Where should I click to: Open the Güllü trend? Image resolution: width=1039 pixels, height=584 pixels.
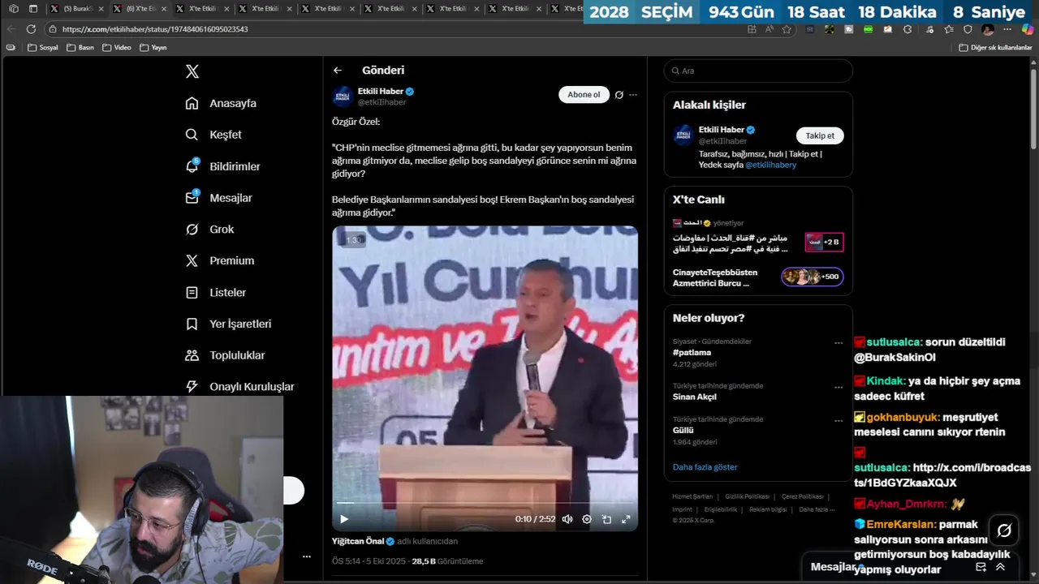click(x=683, y=430)
